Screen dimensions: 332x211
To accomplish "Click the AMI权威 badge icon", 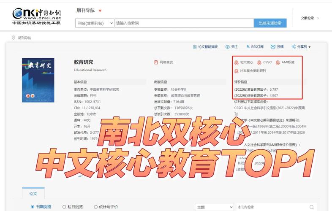I will [x=278, y=62].
